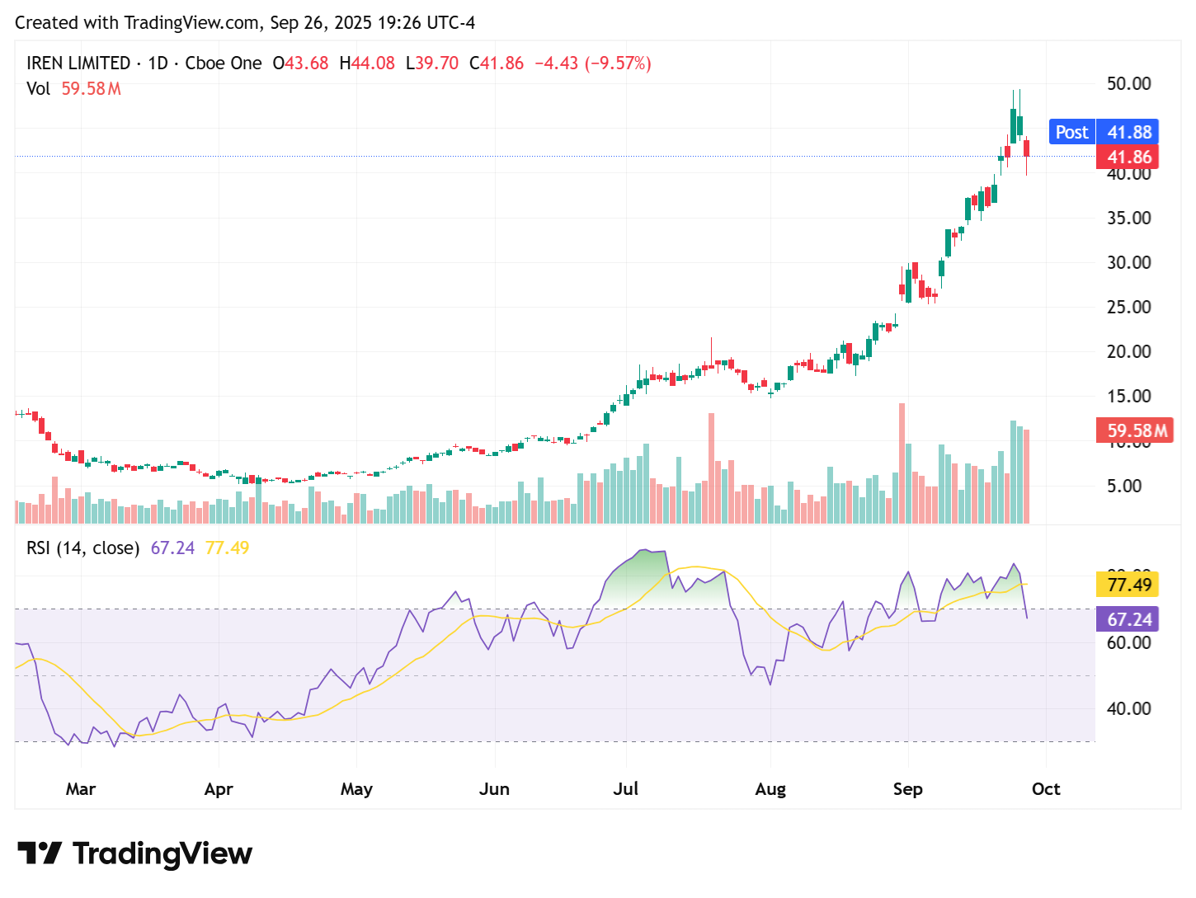Toggle the volume histogram display
Image resolution: width=1196 pixels, height=898 pixels.
[x=39, y=89]
